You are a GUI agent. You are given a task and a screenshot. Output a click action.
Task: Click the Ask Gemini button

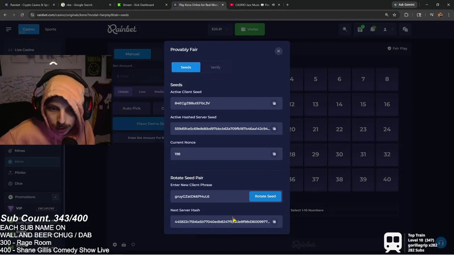(x=404, y=5)
